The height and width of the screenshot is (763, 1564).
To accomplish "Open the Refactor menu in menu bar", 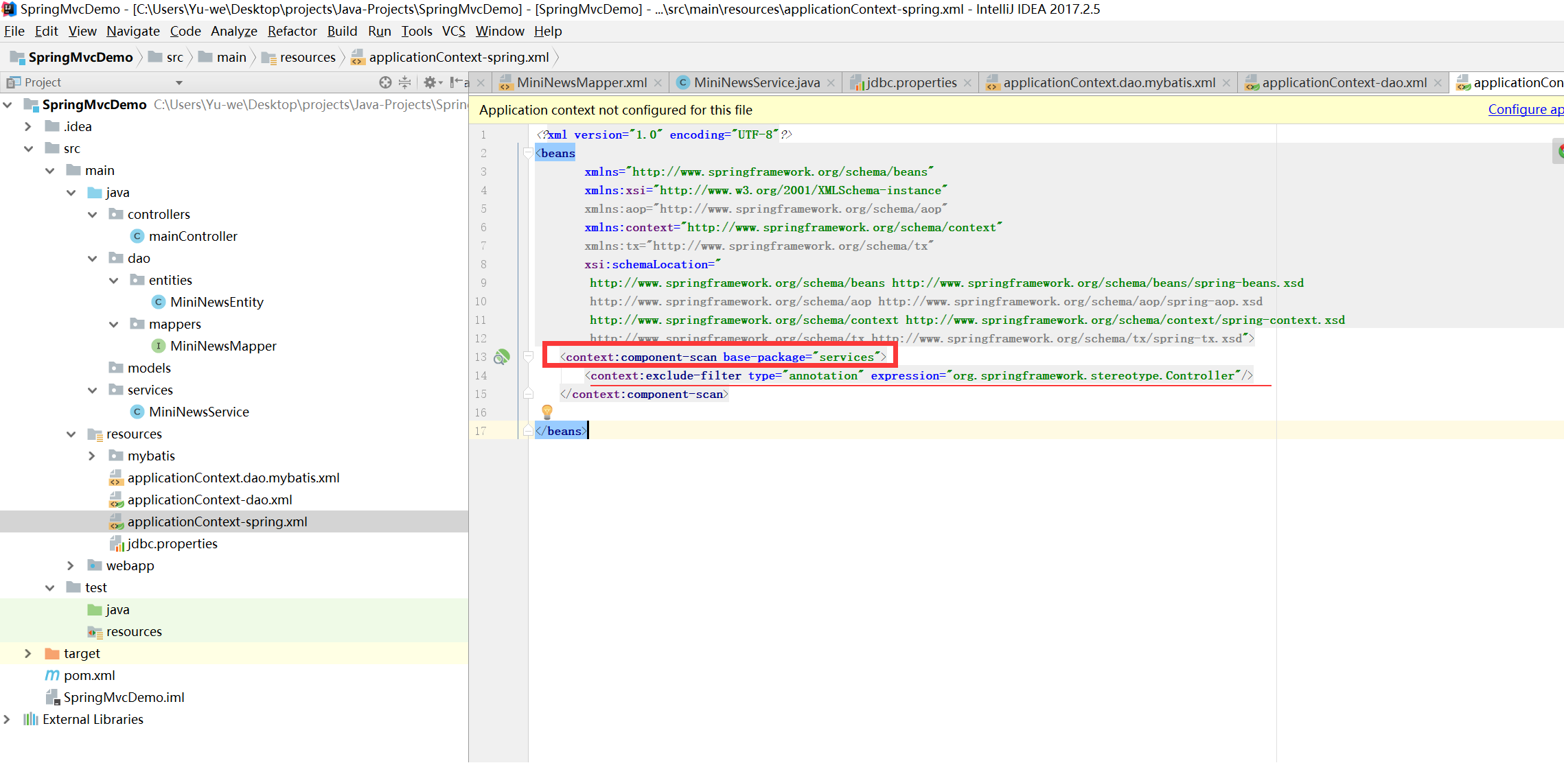I will click(290, 33).
